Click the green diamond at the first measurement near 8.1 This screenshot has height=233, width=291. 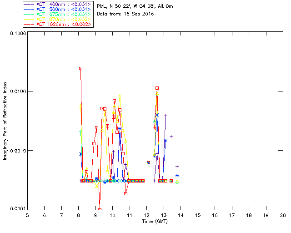tap(80, 132)
